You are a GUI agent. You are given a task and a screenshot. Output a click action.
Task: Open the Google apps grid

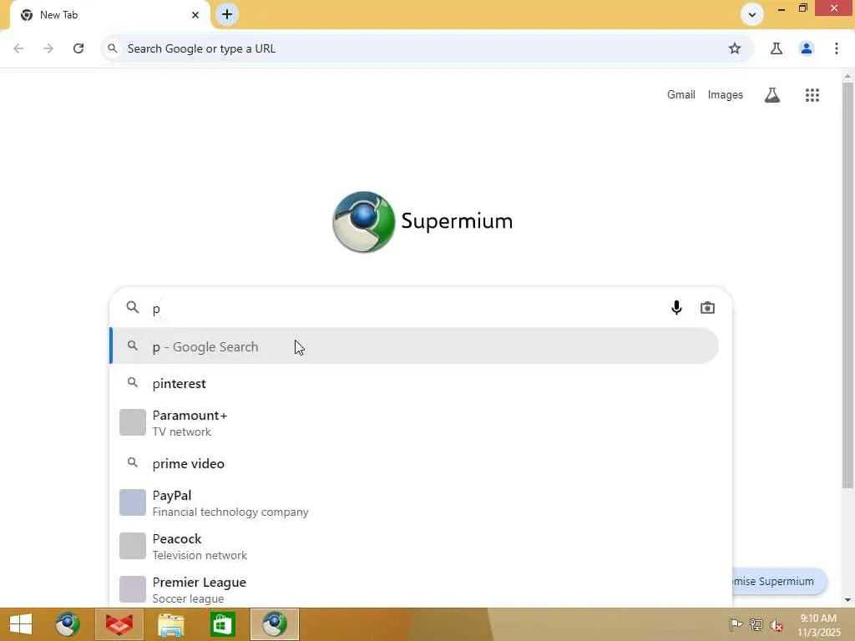tap(812, 95)
